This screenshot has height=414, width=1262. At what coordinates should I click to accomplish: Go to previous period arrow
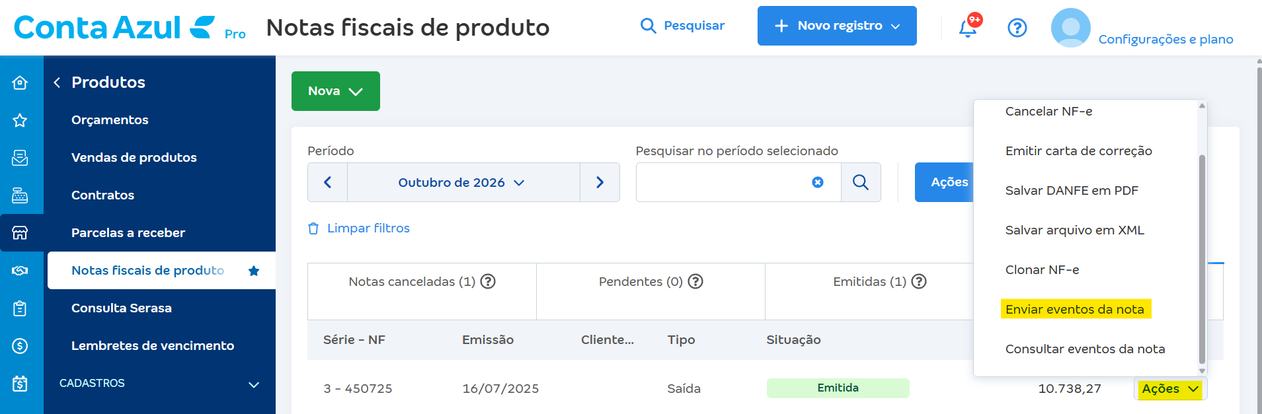pyautogui.click(x=327, y=182)
